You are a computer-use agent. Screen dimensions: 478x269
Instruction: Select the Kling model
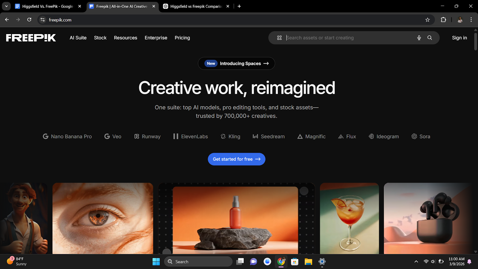pos(230,136)
